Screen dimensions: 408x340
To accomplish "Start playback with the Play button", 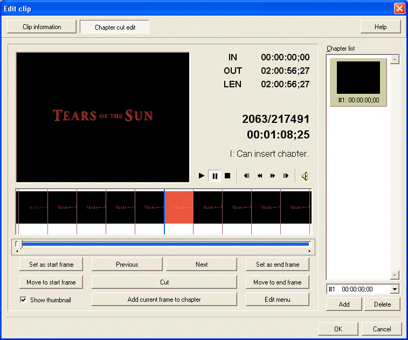I will click(x=201, y=176).
